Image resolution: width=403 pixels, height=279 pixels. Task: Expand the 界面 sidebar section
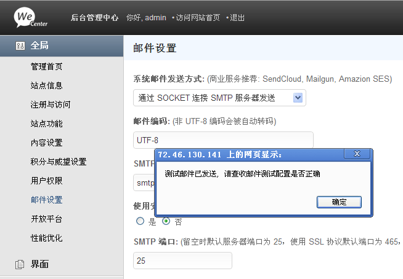[39, 264]
